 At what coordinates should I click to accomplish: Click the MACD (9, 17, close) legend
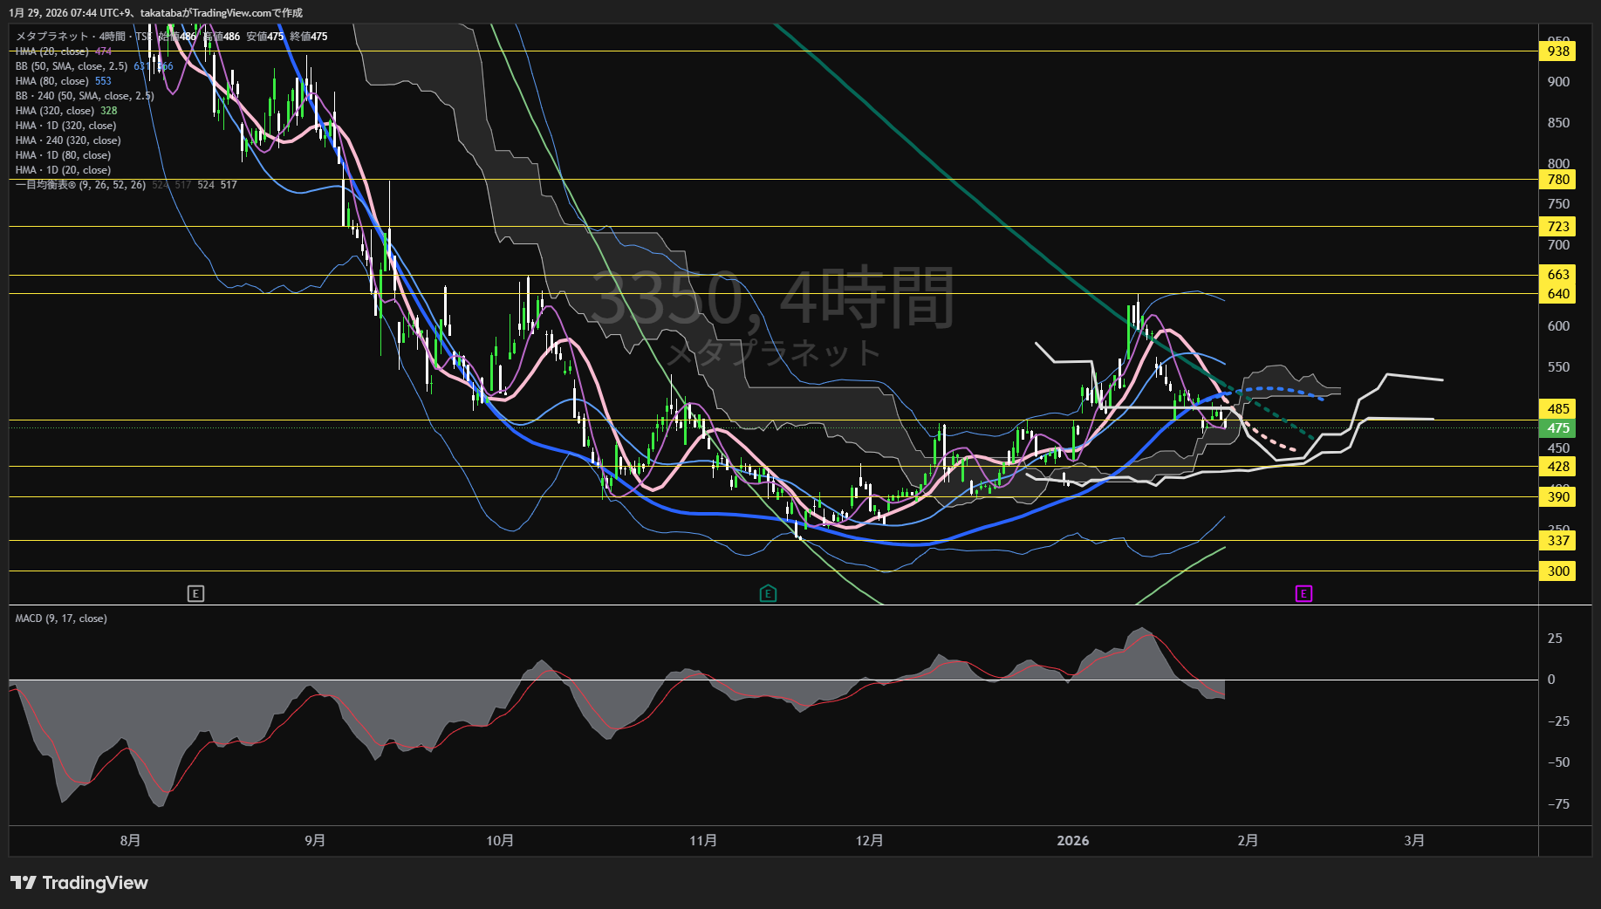click(61, 619)
